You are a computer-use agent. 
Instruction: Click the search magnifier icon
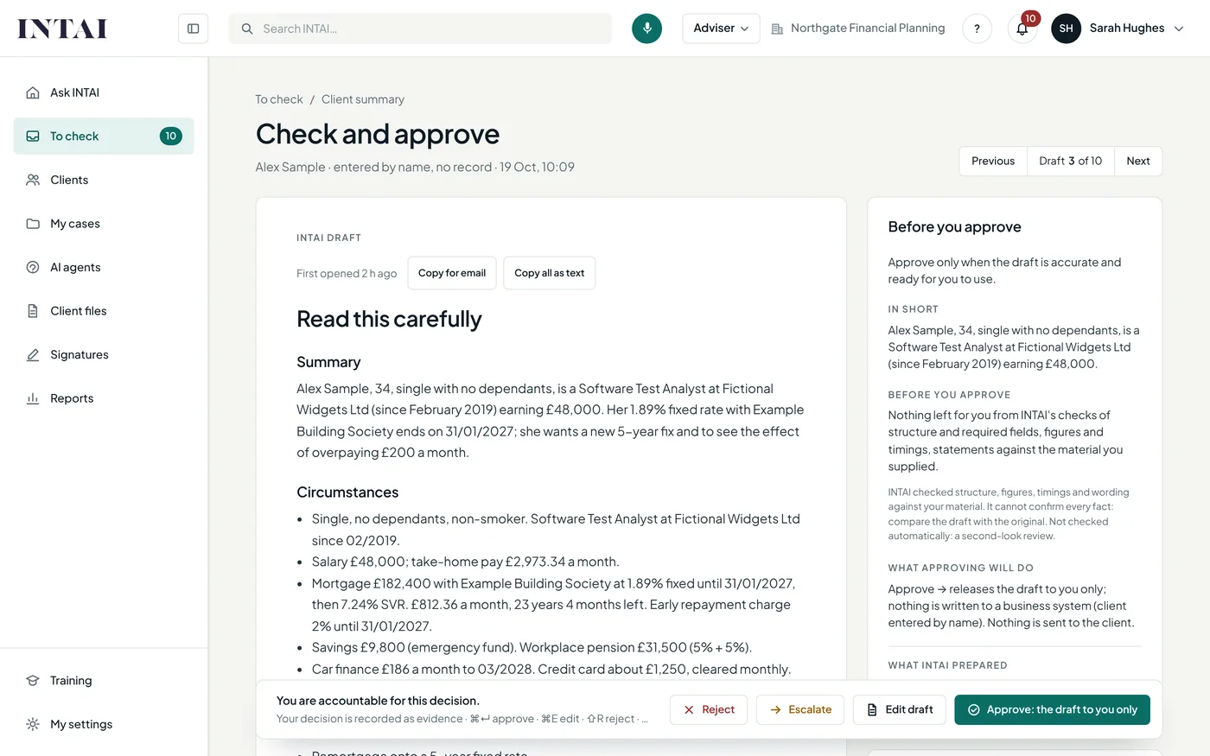(x=247, y=29)
